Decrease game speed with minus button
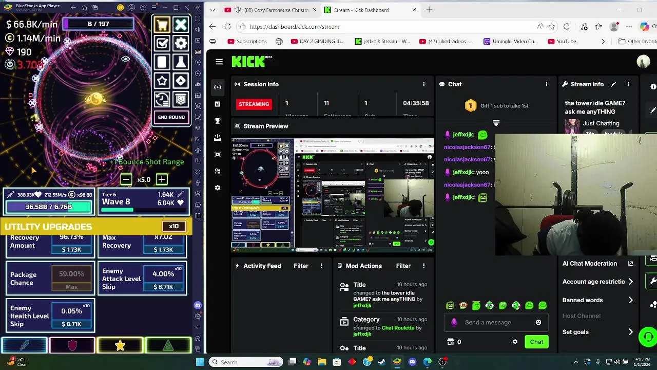657x370 pixels. [x=126, y=179]
